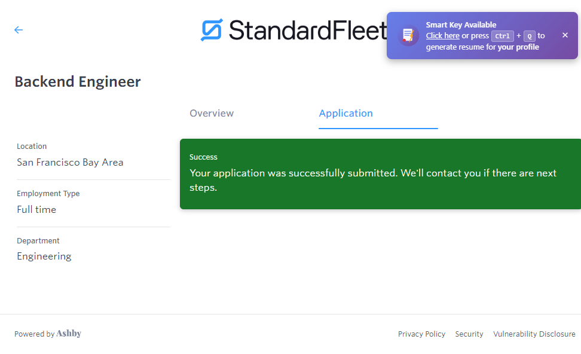Click the Ashby logo in footer
Screen dimensions: 581x354
(69, 334)
